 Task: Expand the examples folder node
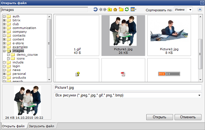4,47
